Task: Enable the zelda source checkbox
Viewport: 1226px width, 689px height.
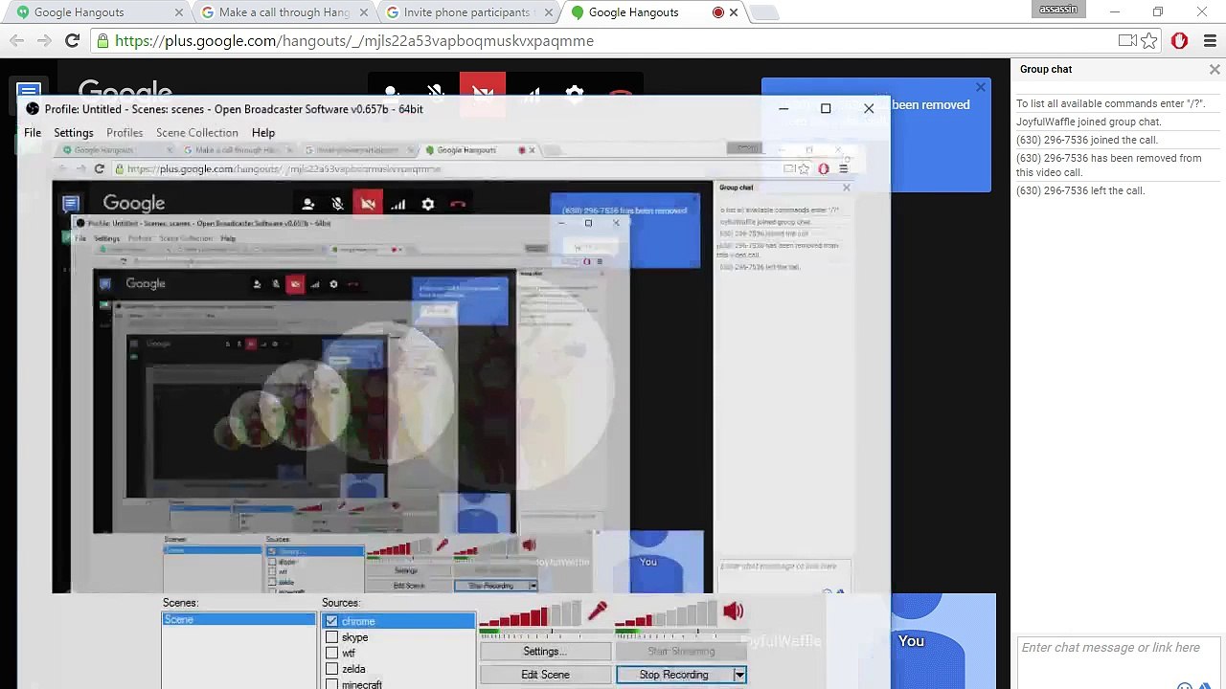Action: coord(331,669)
